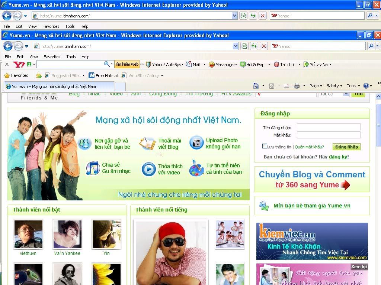
Task: Open the Tools menu in the rear window
Action: (x=70, y=26)
